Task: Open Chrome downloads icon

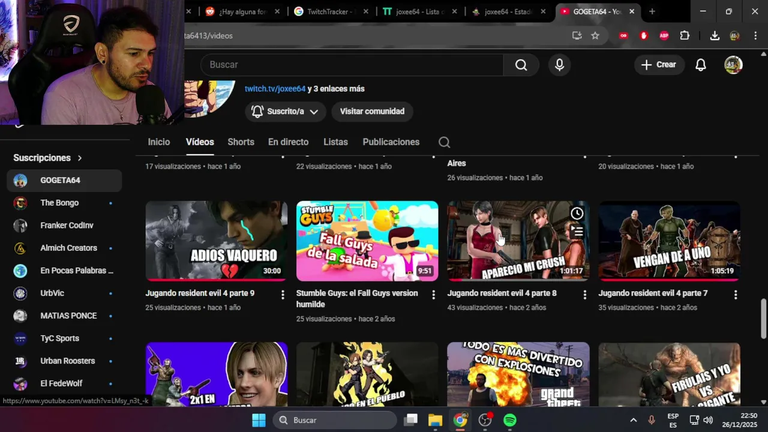Action: click(715, 36)
